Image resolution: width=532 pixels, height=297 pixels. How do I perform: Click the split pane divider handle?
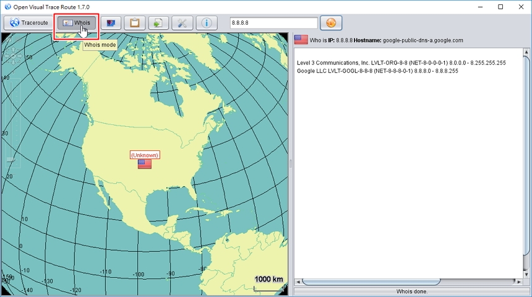(291, 163)
